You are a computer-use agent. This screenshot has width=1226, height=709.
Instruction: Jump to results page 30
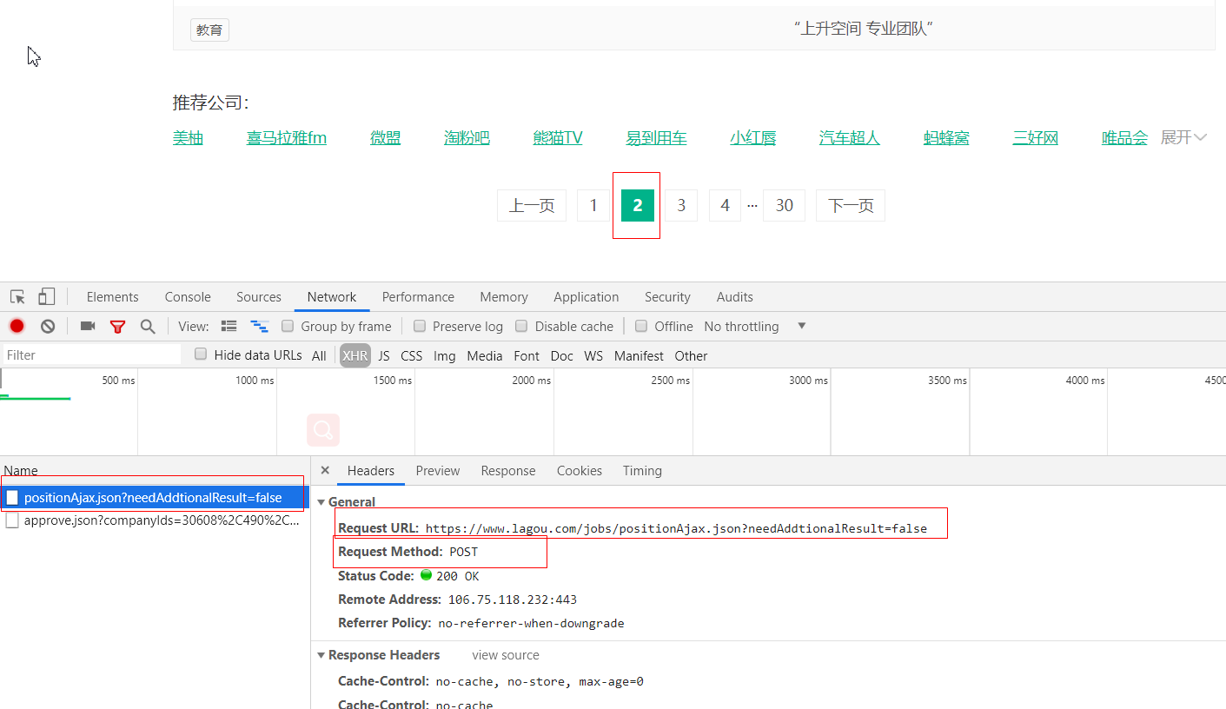785,206
